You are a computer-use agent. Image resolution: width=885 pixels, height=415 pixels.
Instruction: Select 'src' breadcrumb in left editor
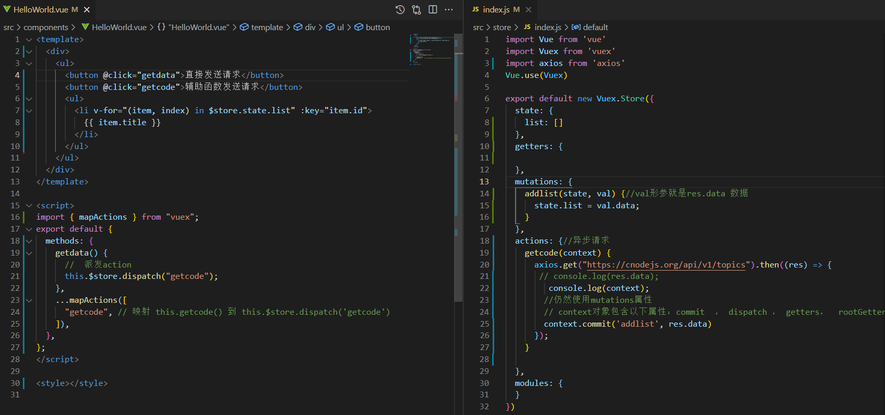[8, 27]
